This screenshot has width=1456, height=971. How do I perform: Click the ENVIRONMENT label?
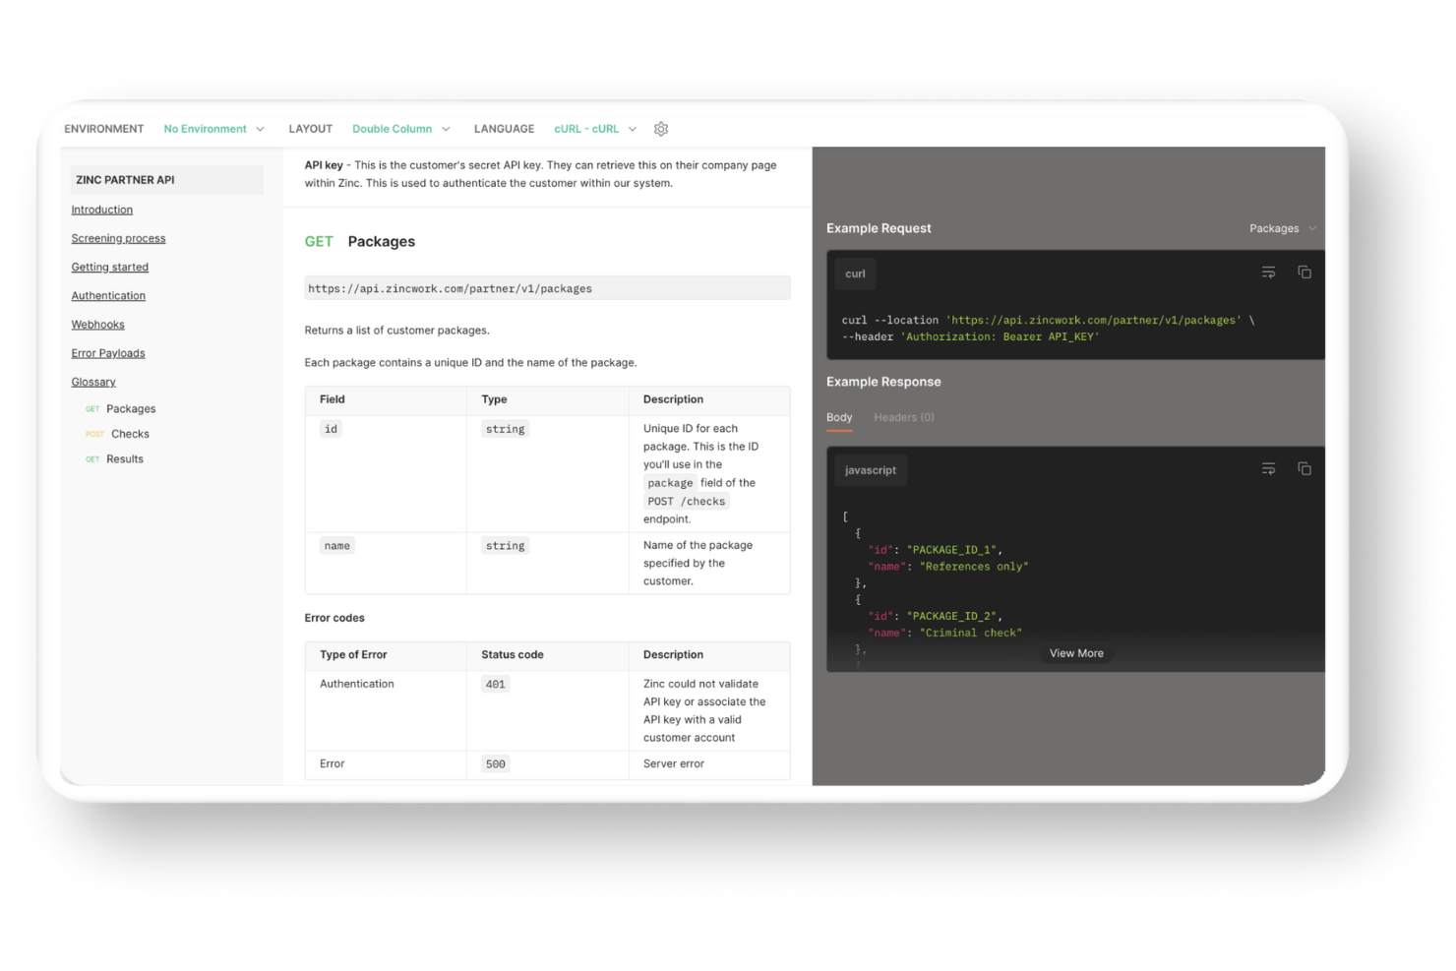coord(103,129)
